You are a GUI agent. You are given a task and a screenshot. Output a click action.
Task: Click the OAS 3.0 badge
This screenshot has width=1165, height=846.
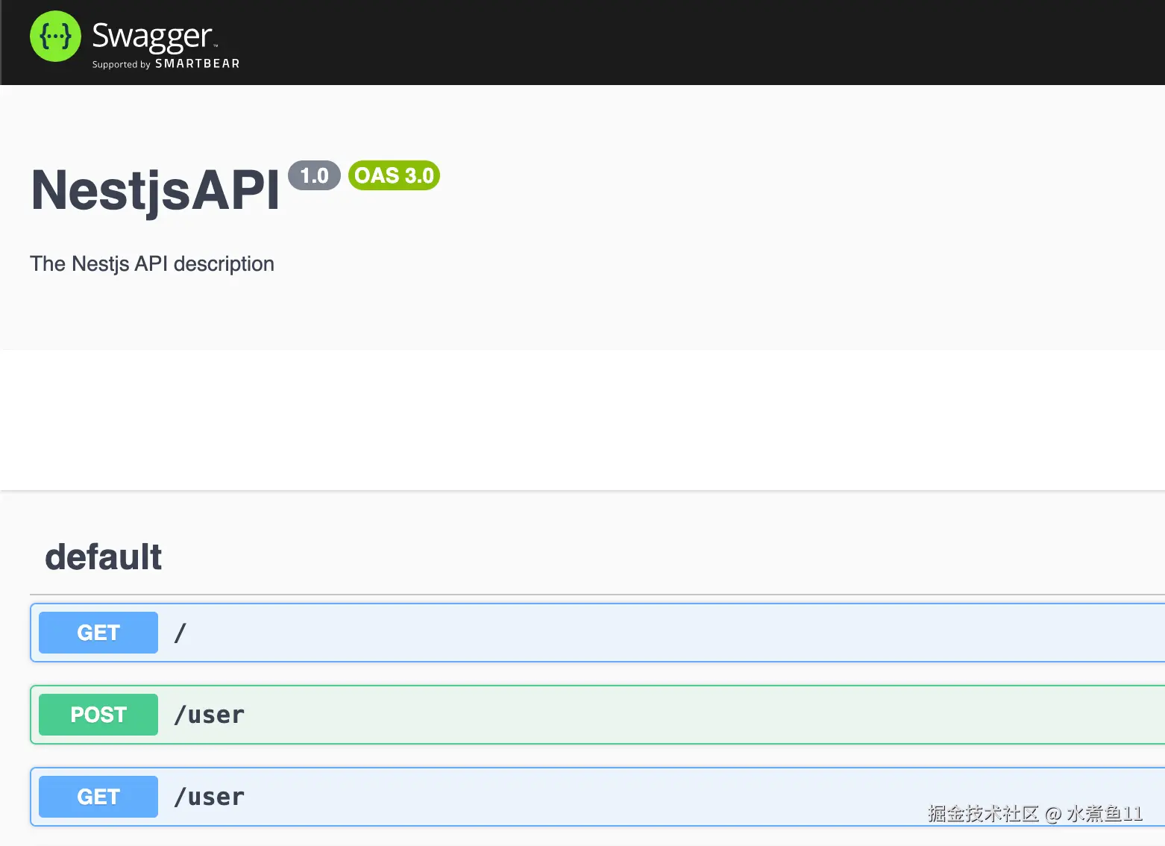[394, 175]
